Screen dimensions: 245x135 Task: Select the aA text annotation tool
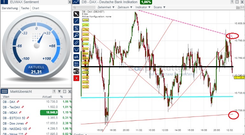(x=76, y=57)
